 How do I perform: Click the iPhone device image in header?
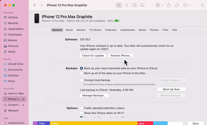point(37,18)
